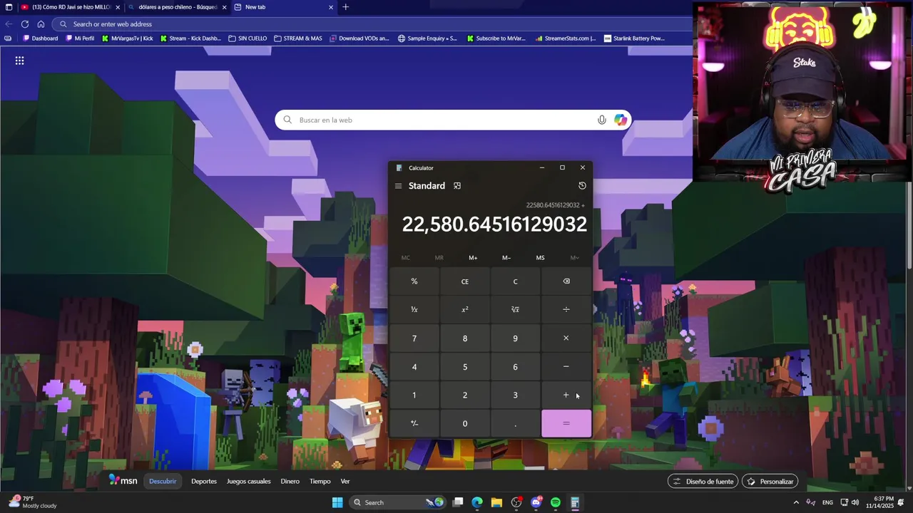Open the weather widget showing 79°F
The image size is (913, 513).
(x=32, y=502)
